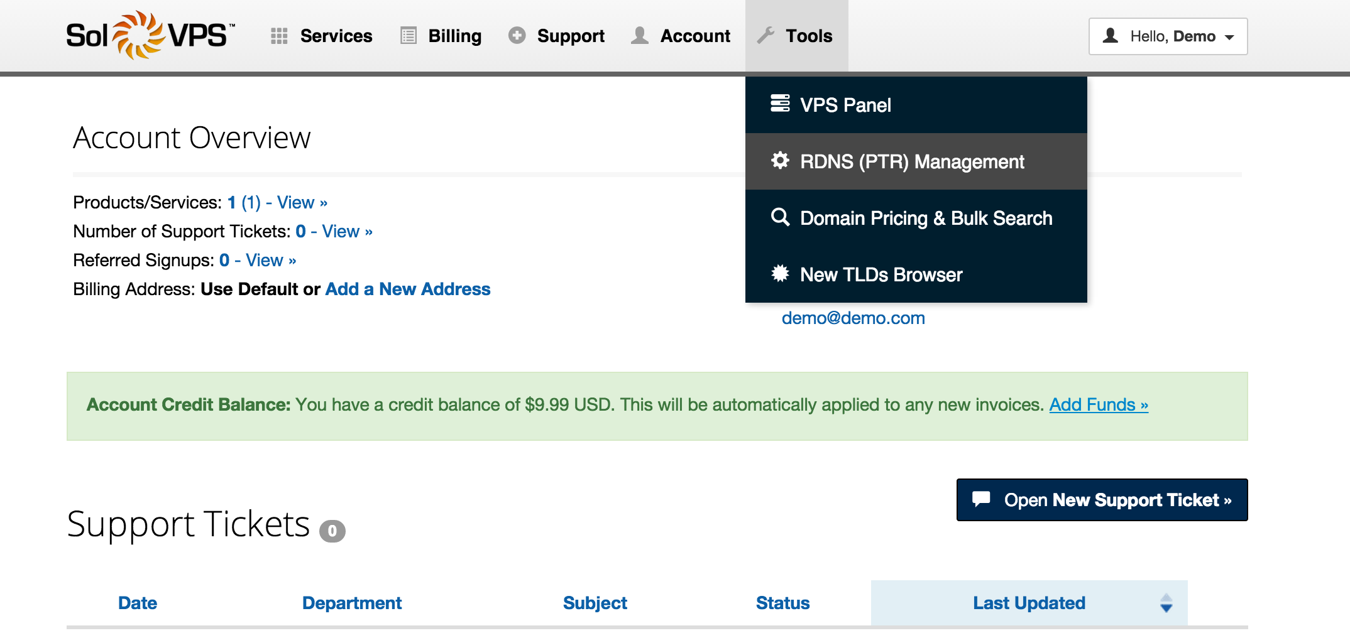Click the Billing list icon
Screen dimensions: 1350x638
point(409,36)
